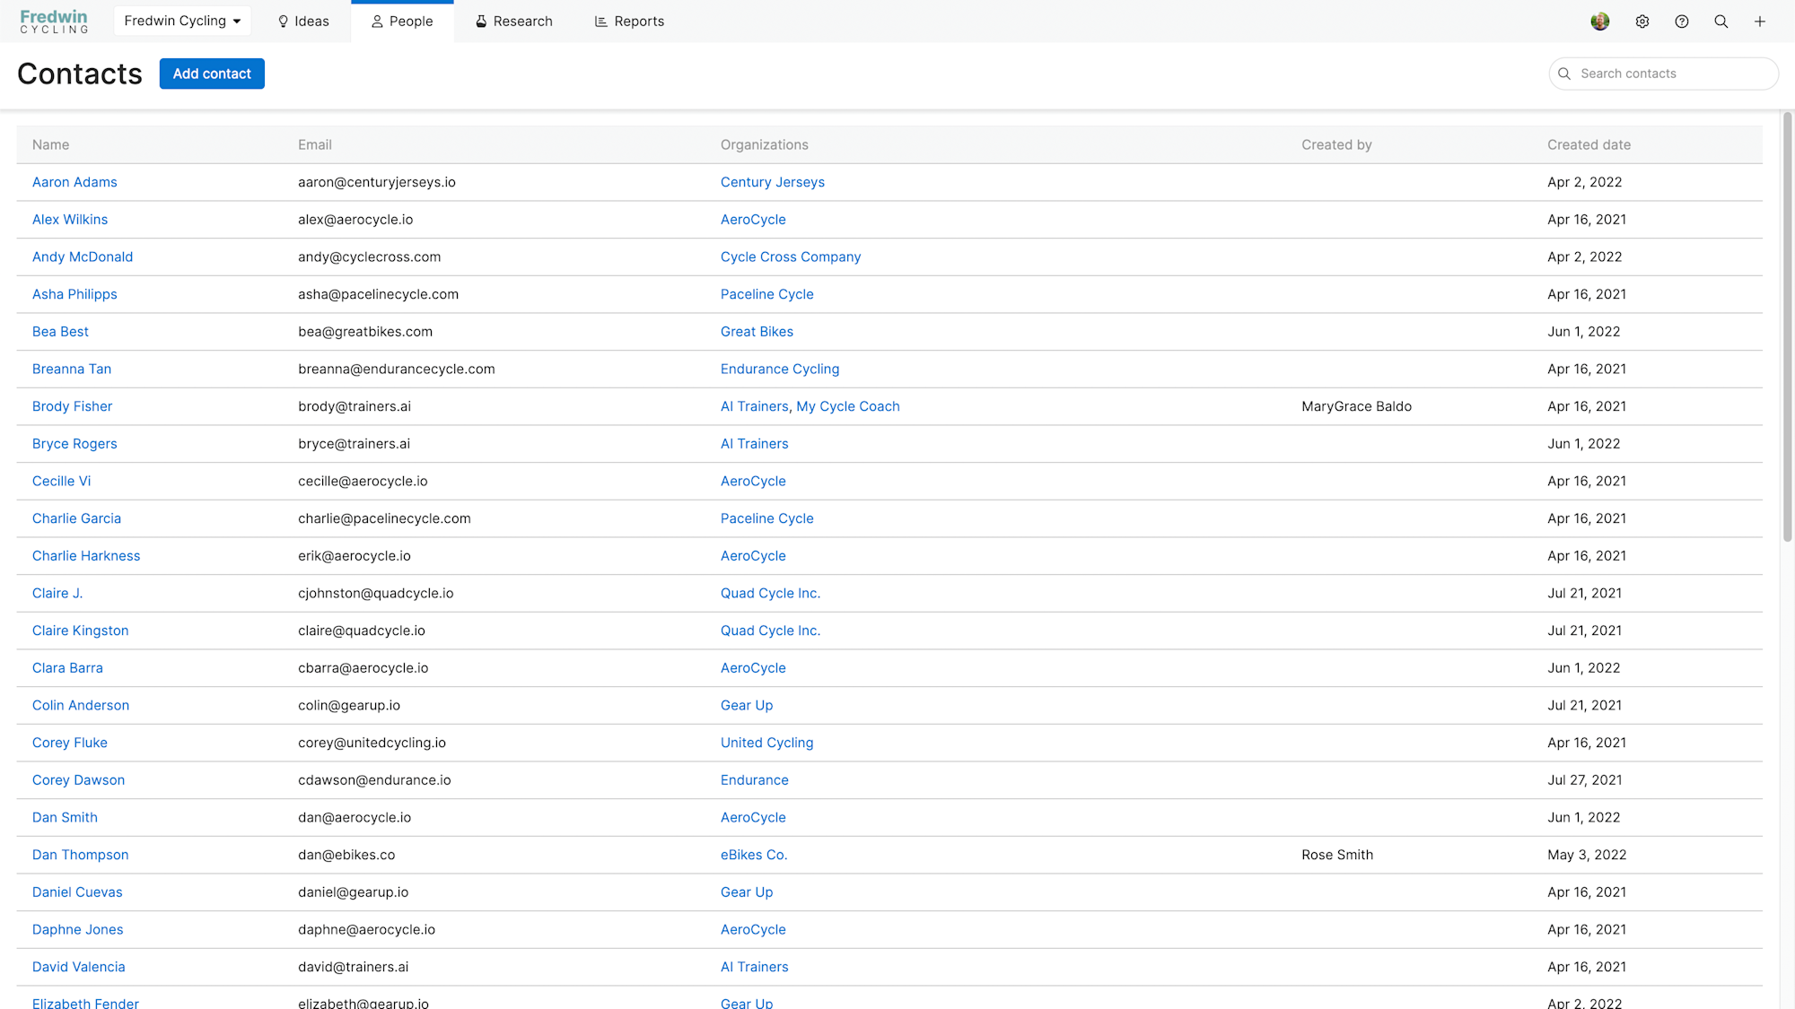Click the plus icon in top bar

point(1760,22)
